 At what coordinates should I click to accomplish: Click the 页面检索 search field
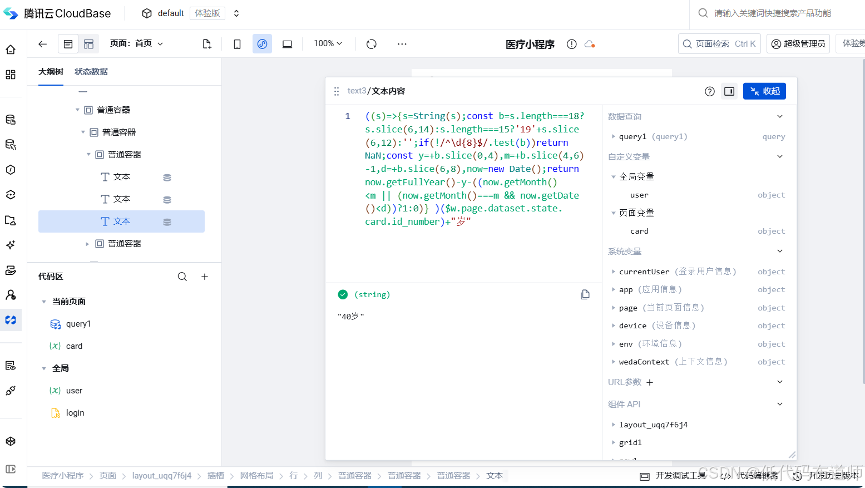click(719, 43)
